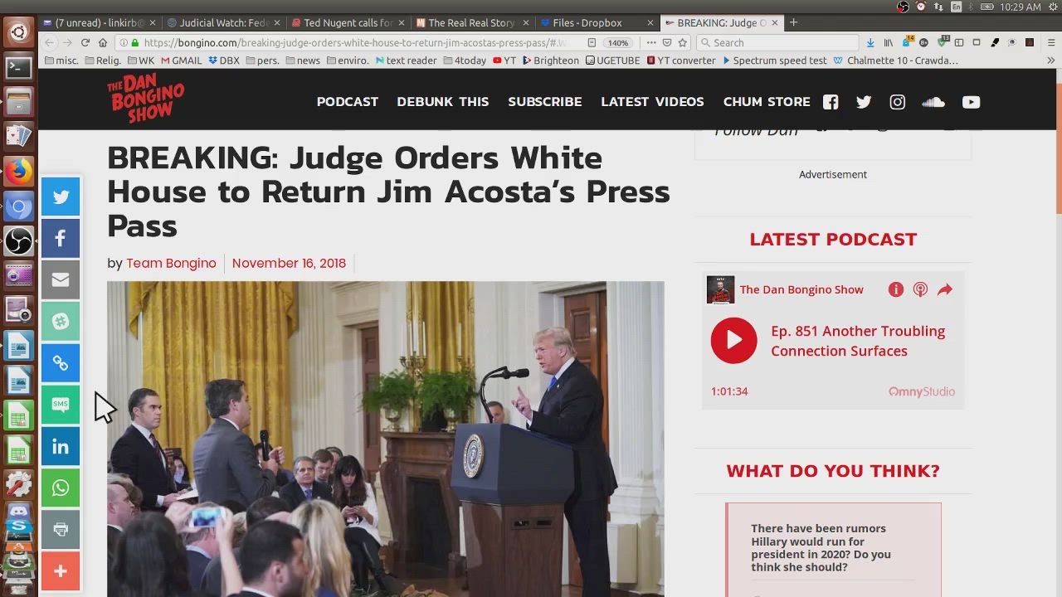Expand more share options plus button
The width and height of the screenshot is (1062, 597).
coord(61,571)
